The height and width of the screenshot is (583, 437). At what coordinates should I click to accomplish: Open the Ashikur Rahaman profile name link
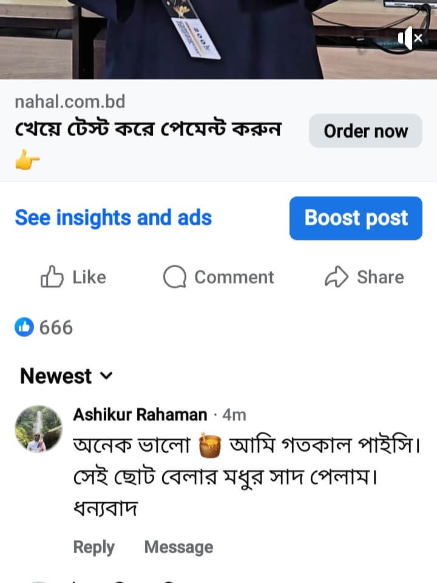140,415
